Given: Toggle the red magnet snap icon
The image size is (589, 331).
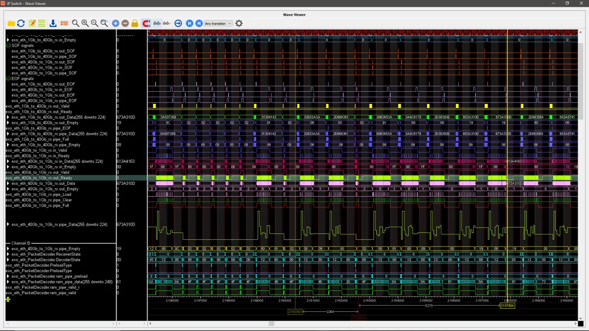Looking at the screenshot, I should click(x=146, y=23).
